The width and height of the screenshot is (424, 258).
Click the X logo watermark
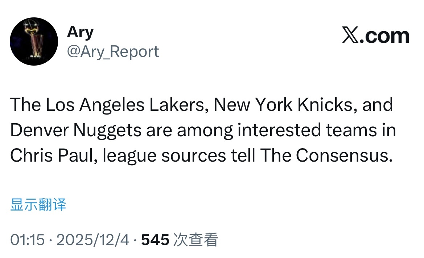click(x=350, y=35)
